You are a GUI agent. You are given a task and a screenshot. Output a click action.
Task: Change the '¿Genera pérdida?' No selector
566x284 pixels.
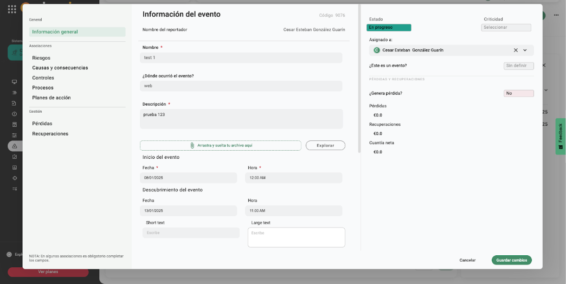point(518,93)
